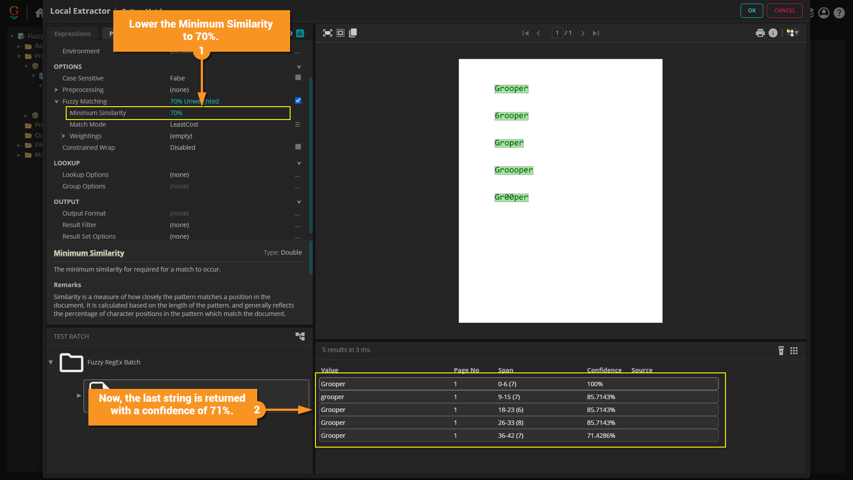
Task: Uncheck the Fuzzy Matching checkbox
Action: [298, 101]
